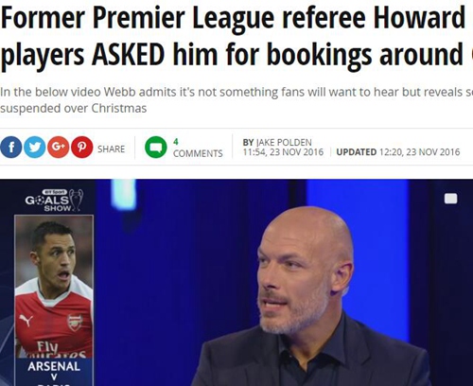
Task: Open the 4 COMMENTS link
Action: coord(198,148)
